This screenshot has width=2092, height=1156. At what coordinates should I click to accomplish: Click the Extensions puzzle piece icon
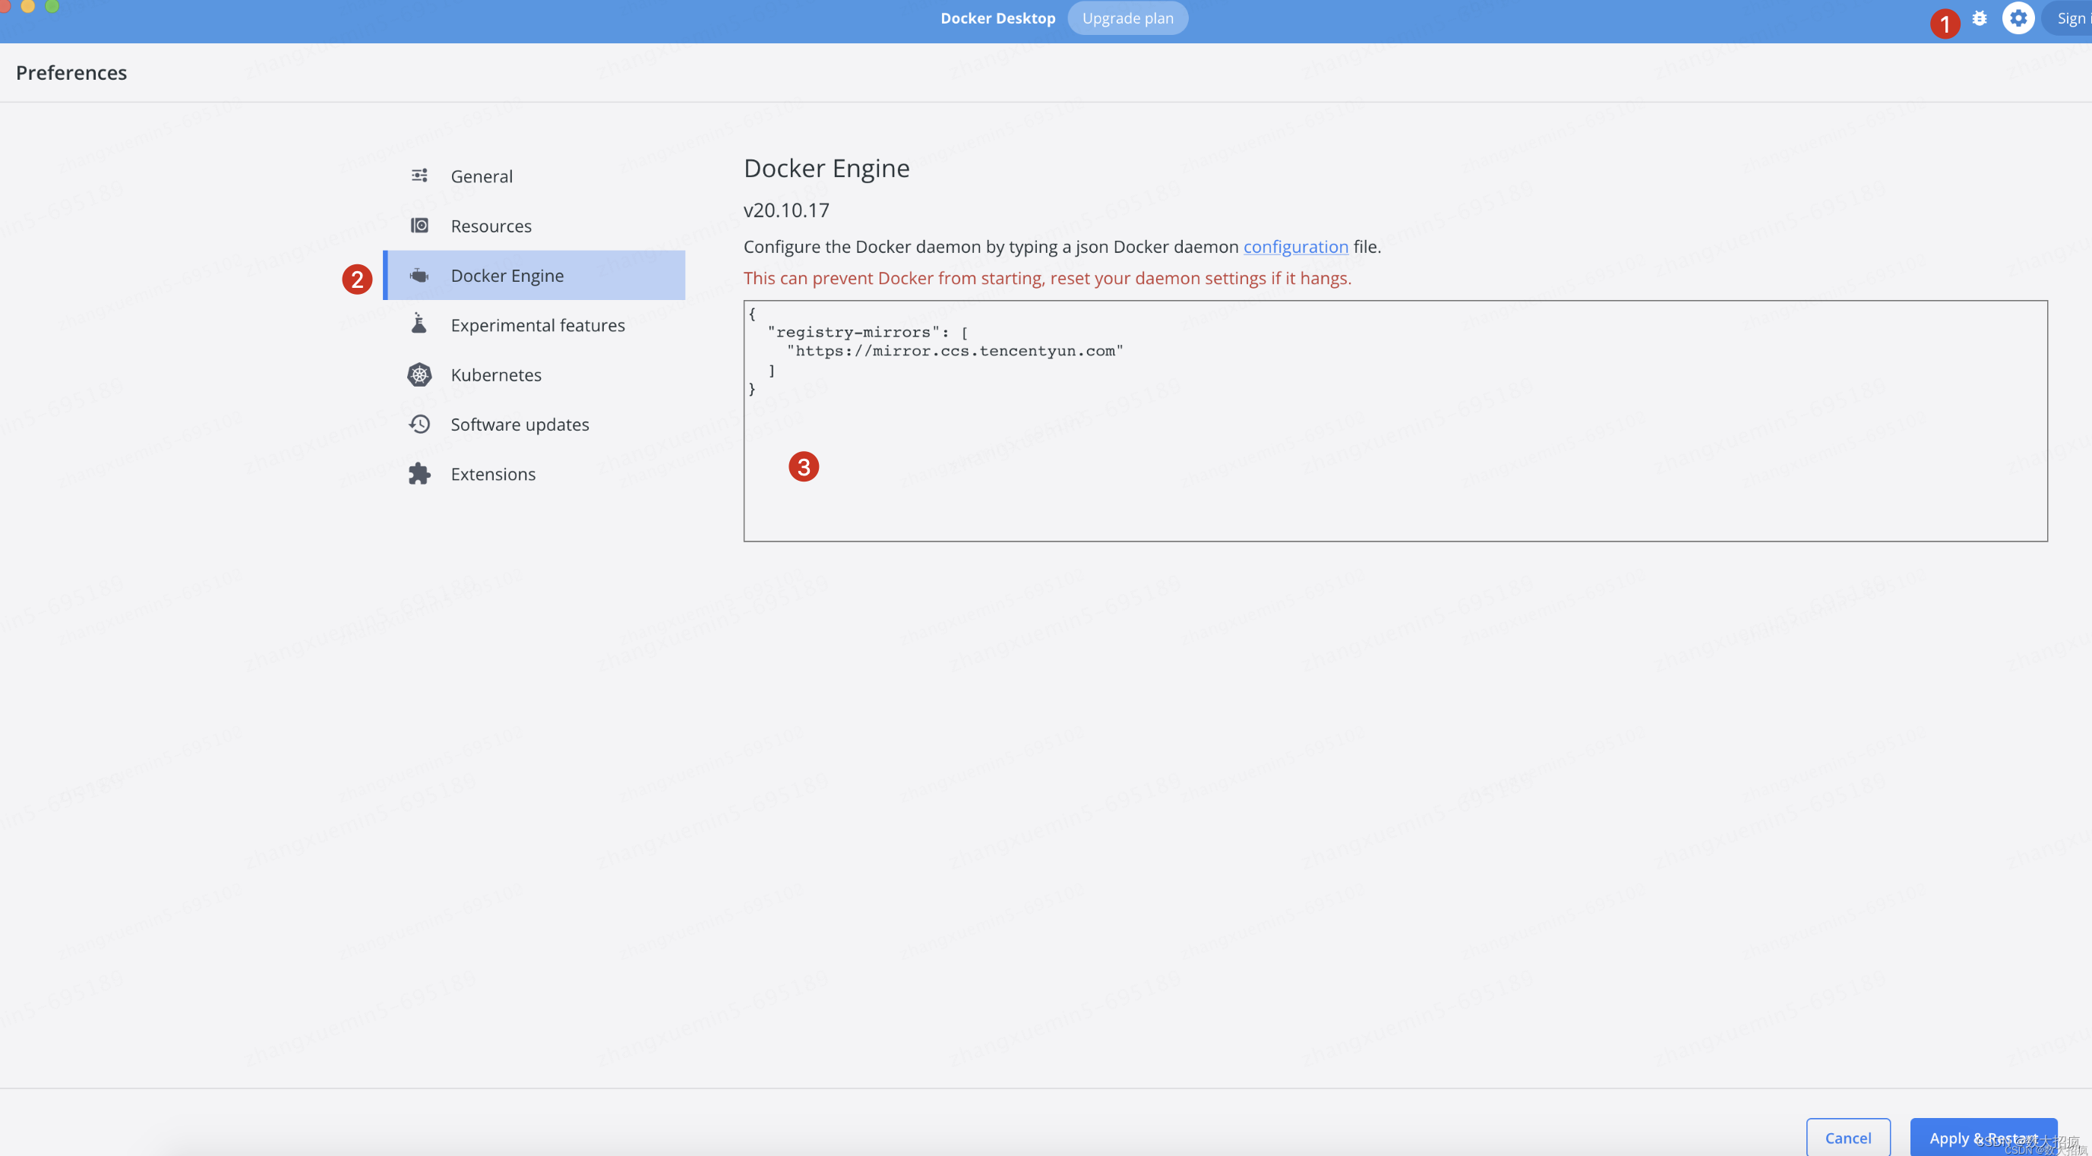[x=419, y=474]
